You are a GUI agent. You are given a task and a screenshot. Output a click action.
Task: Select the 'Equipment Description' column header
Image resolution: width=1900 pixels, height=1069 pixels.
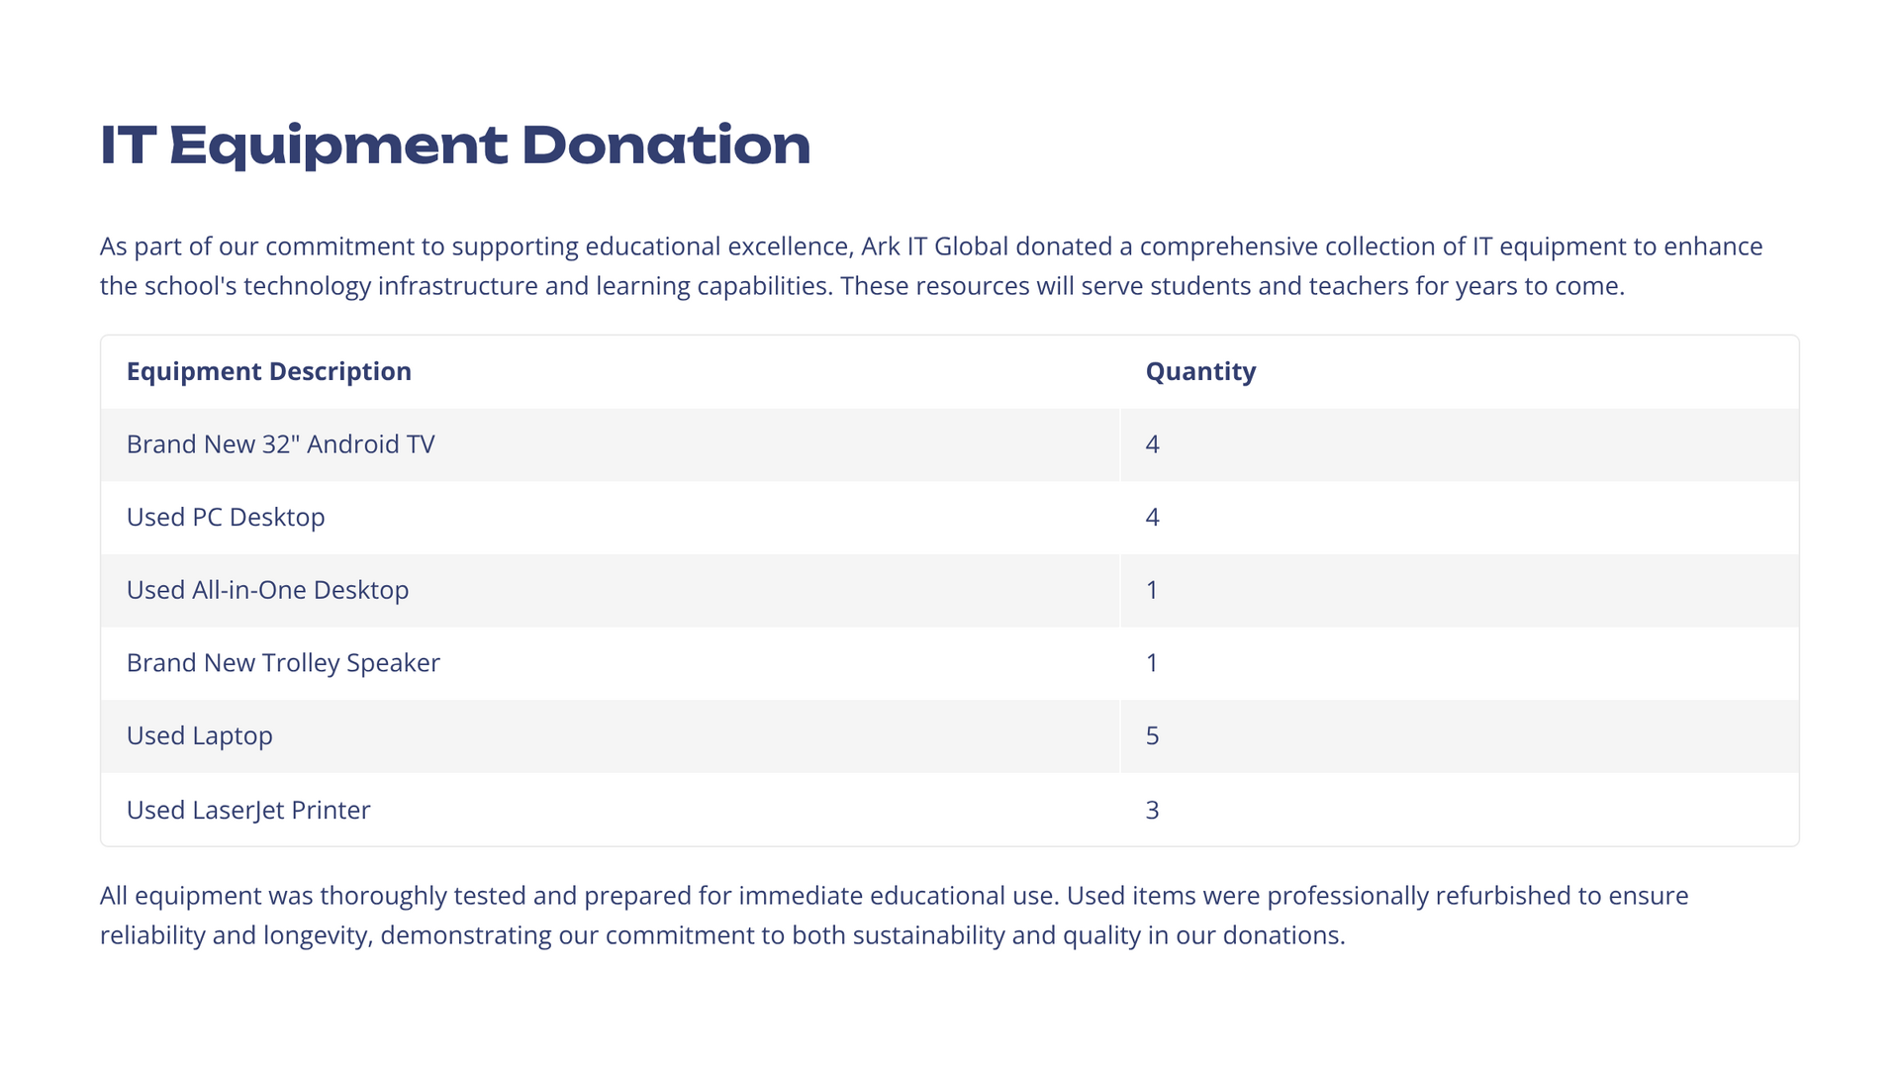click(x=268, y=371)
